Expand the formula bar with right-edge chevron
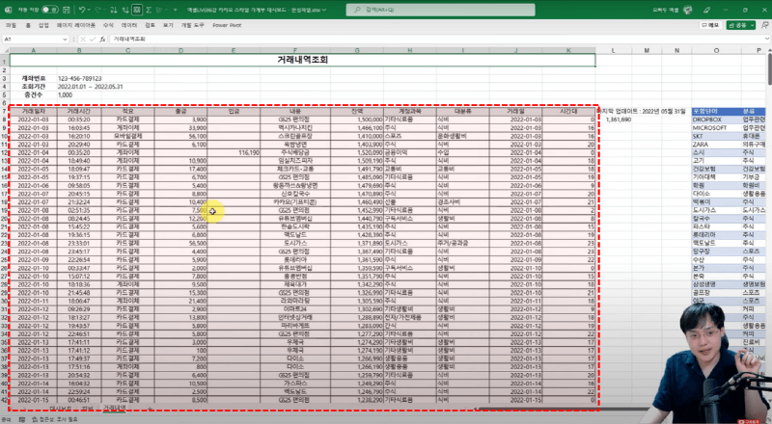772x424 pixels. tap(765, 39)
